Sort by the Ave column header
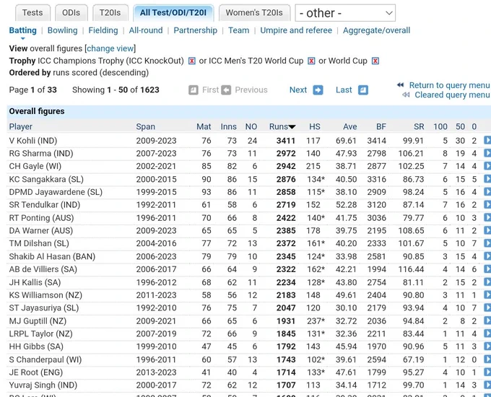Screen dimensions: 491x397 click(x=349, y=126)
